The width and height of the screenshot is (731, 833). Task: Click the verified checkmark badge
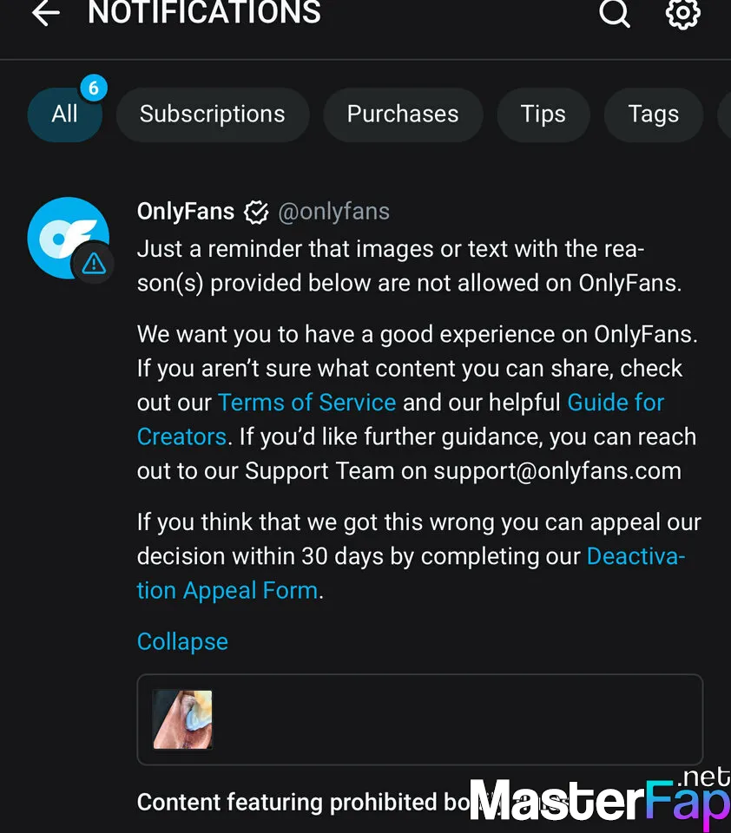[256, 212]
